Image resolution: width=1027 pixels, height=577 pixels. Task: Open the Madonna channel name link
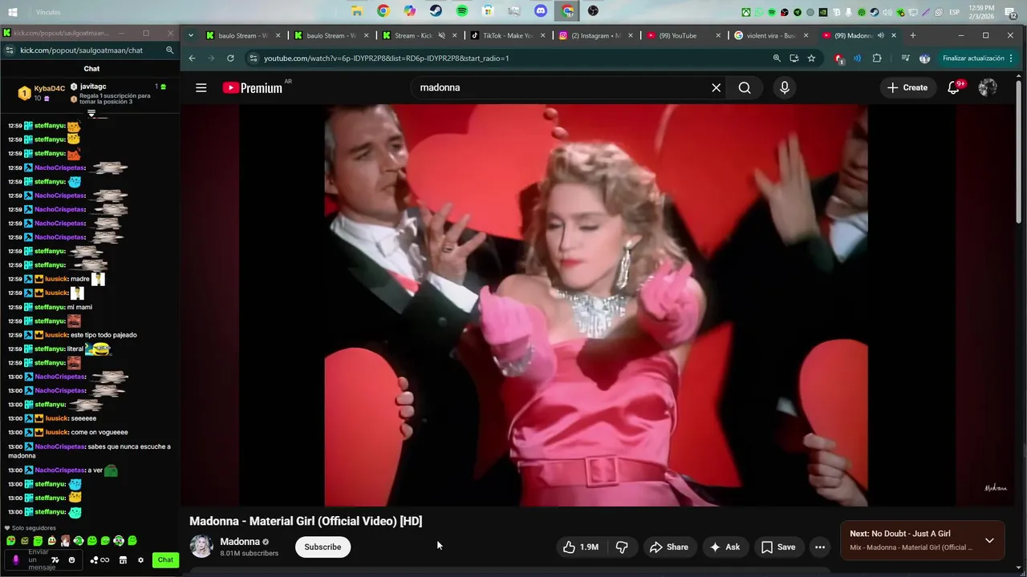click(240, 542)
